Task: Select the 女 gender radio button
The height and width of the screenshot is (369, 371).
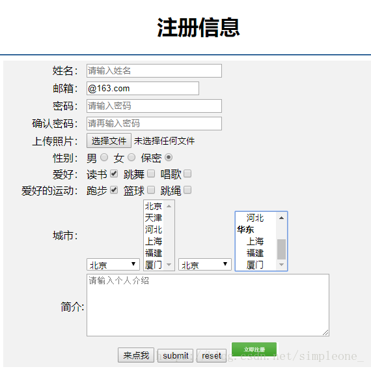Action: pyautogui.click(x=131, y=157)
